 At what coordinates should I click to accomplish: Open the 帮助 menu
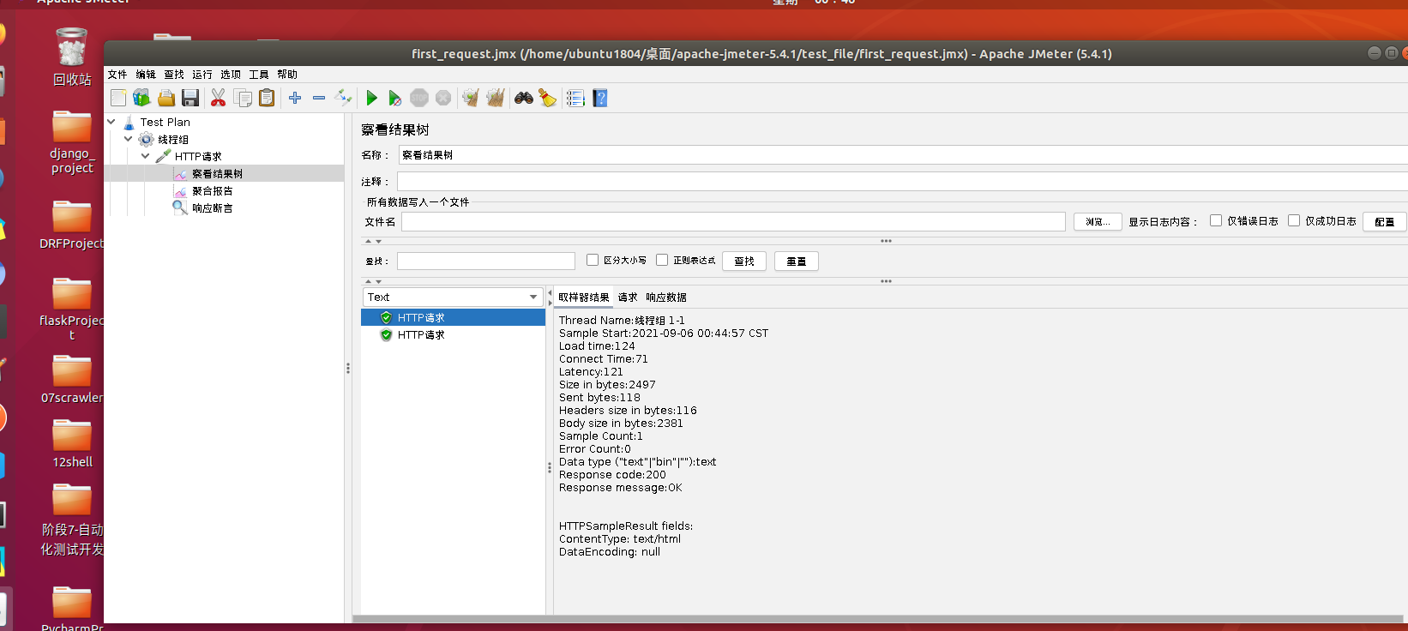(287, 75)
